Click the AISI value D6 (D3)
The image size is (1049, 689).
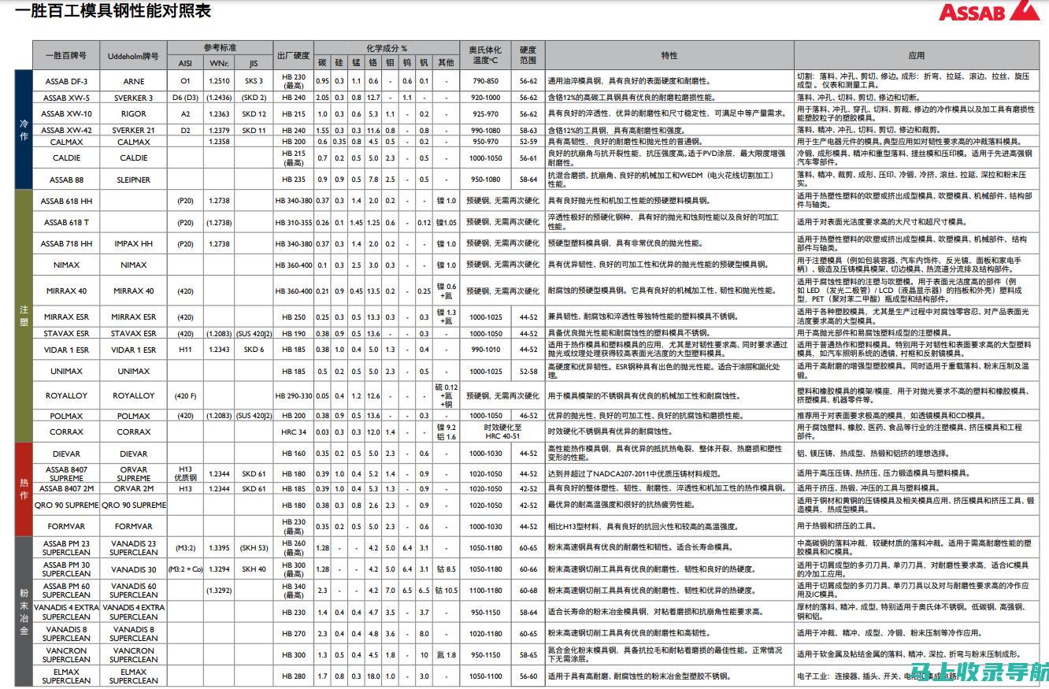(x=185, y=98)
